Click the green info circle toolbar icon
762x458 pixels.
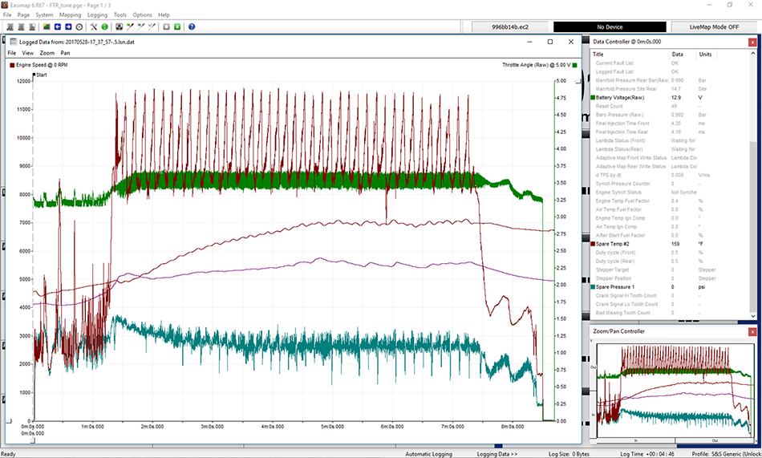pos(104,26)
